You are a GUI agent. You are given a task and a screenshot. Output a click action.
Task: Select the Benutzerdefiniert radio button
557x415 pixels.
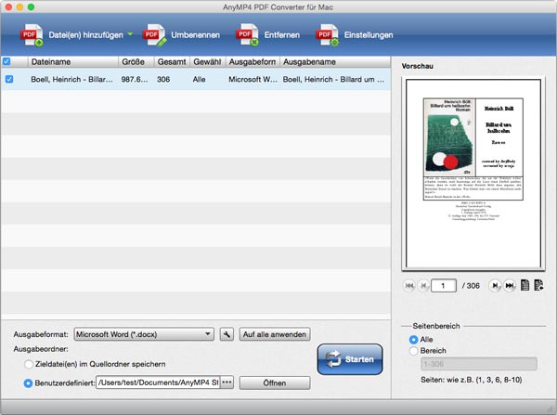[28, 383]
